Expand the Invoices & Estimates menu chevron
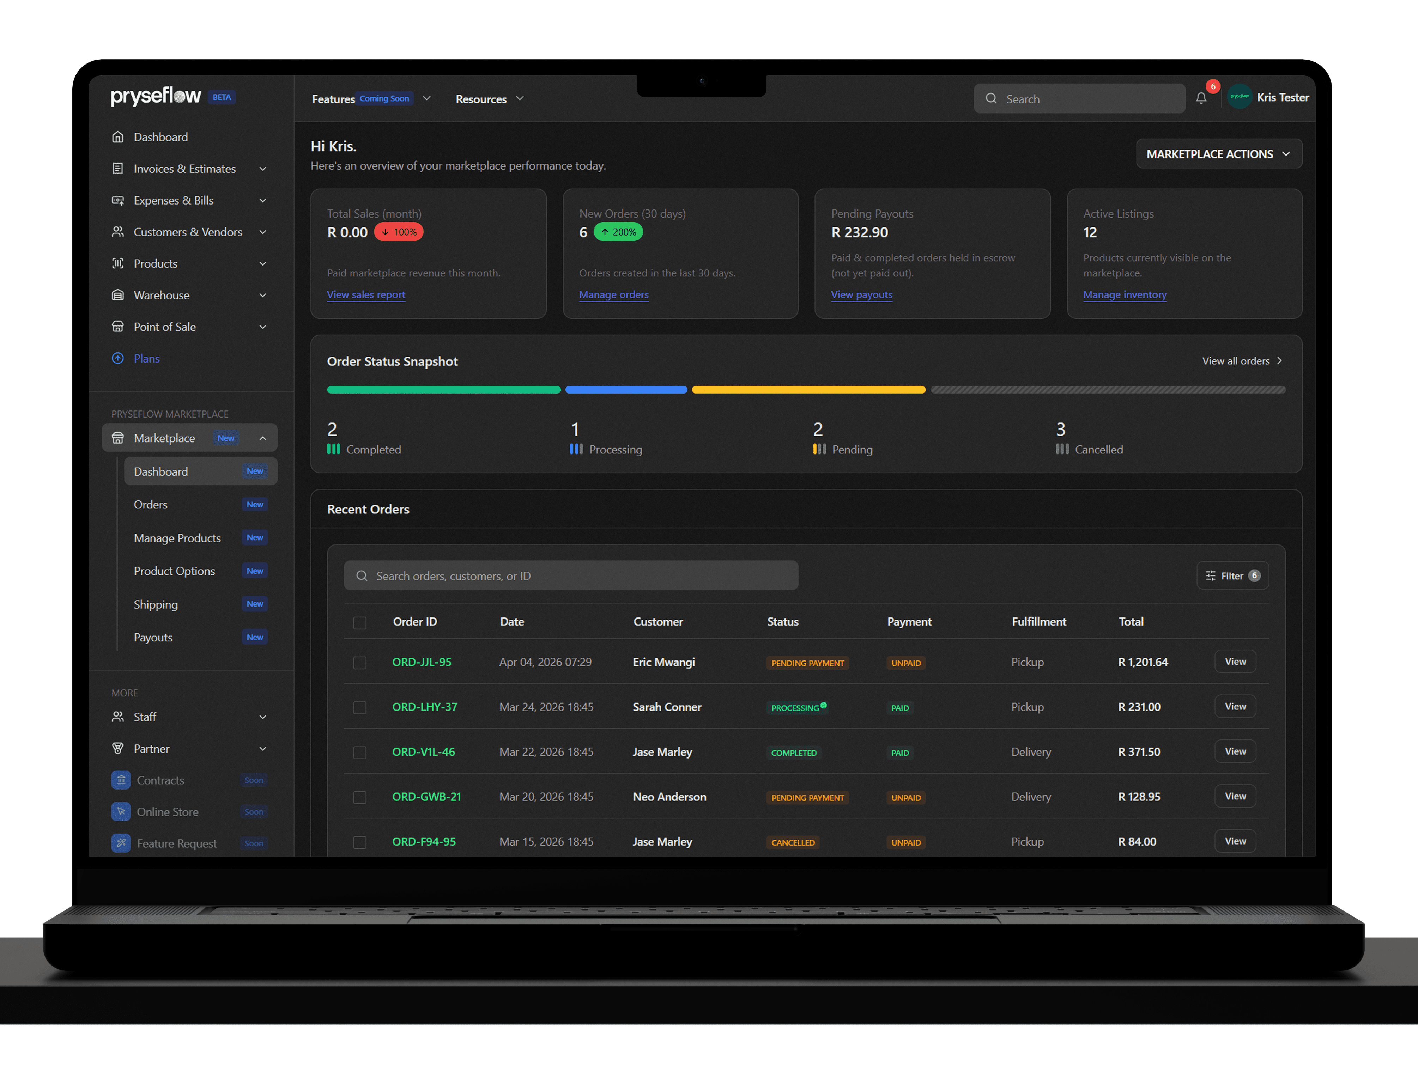The width and height of the screenshot is (1418, 1072). [263, 169]
